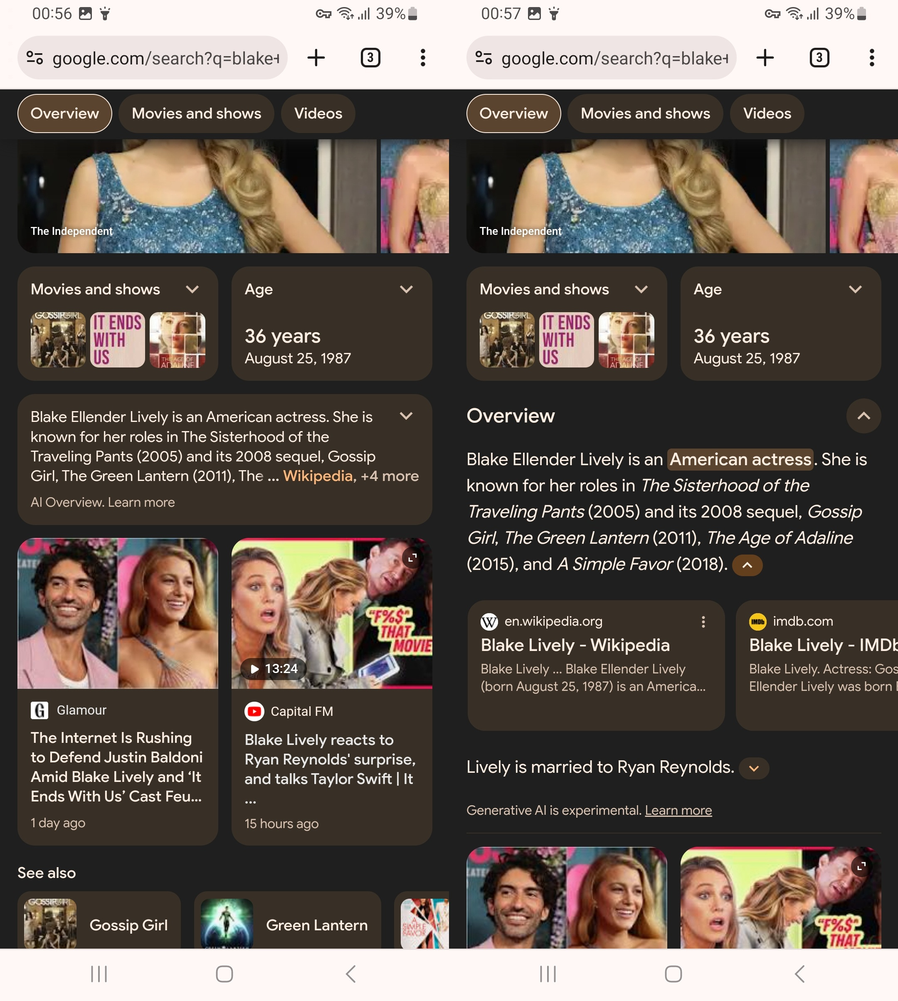Open Green Lantern in See also
Image resolution: width=898 pixels, height=1001 pixels.
coord(288,921)
